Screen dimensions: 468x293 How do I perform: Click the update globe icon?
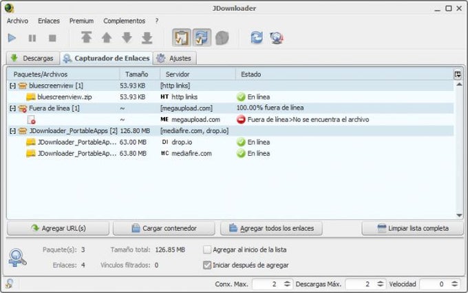pos(277,38)
